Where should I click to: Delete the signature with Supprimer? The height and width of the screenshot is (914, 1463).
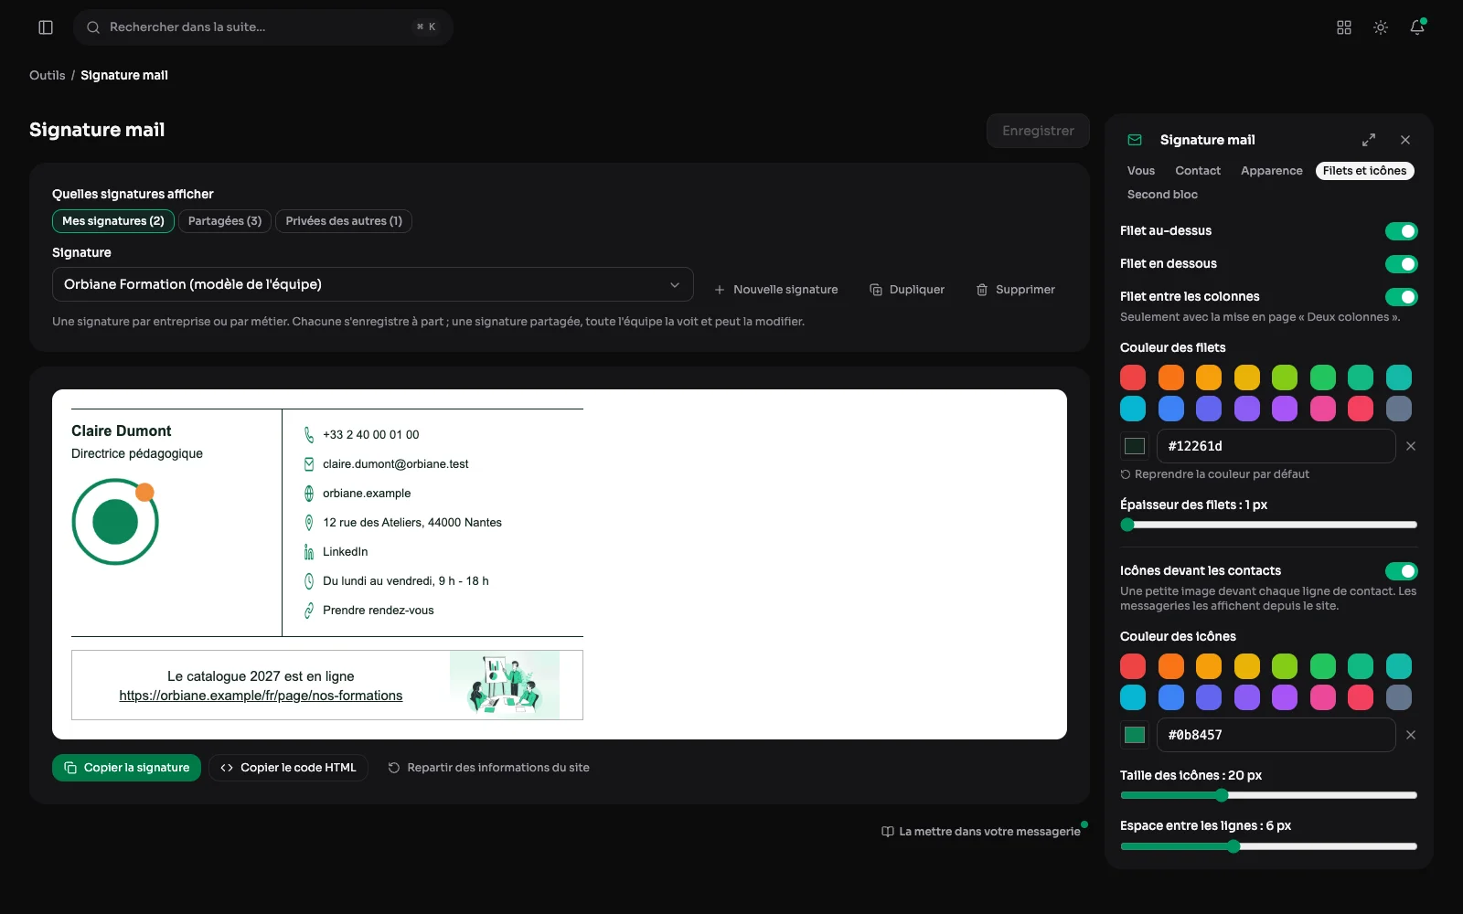pyautogui.click(x=1015, y=290)
